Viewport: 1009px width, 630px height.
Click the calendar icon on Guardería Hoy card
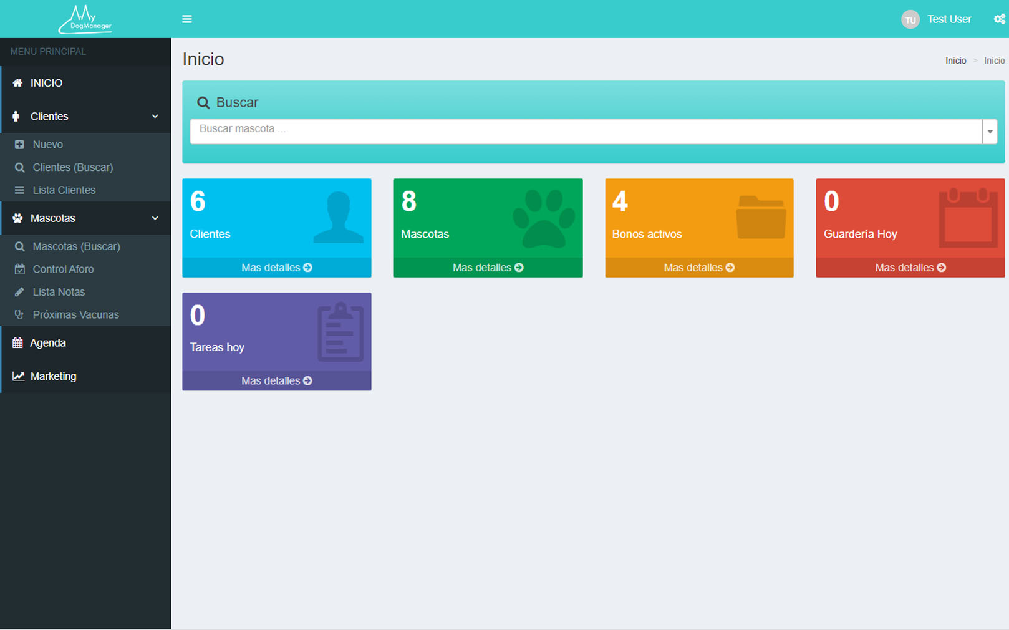(x=968, y=218)
